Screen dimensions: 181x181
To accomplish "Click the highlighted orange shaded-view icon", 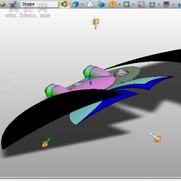I will 65,4.
